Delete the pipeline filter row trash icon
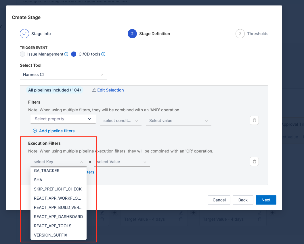The image size is (304, 244). (x=254, y=120)
